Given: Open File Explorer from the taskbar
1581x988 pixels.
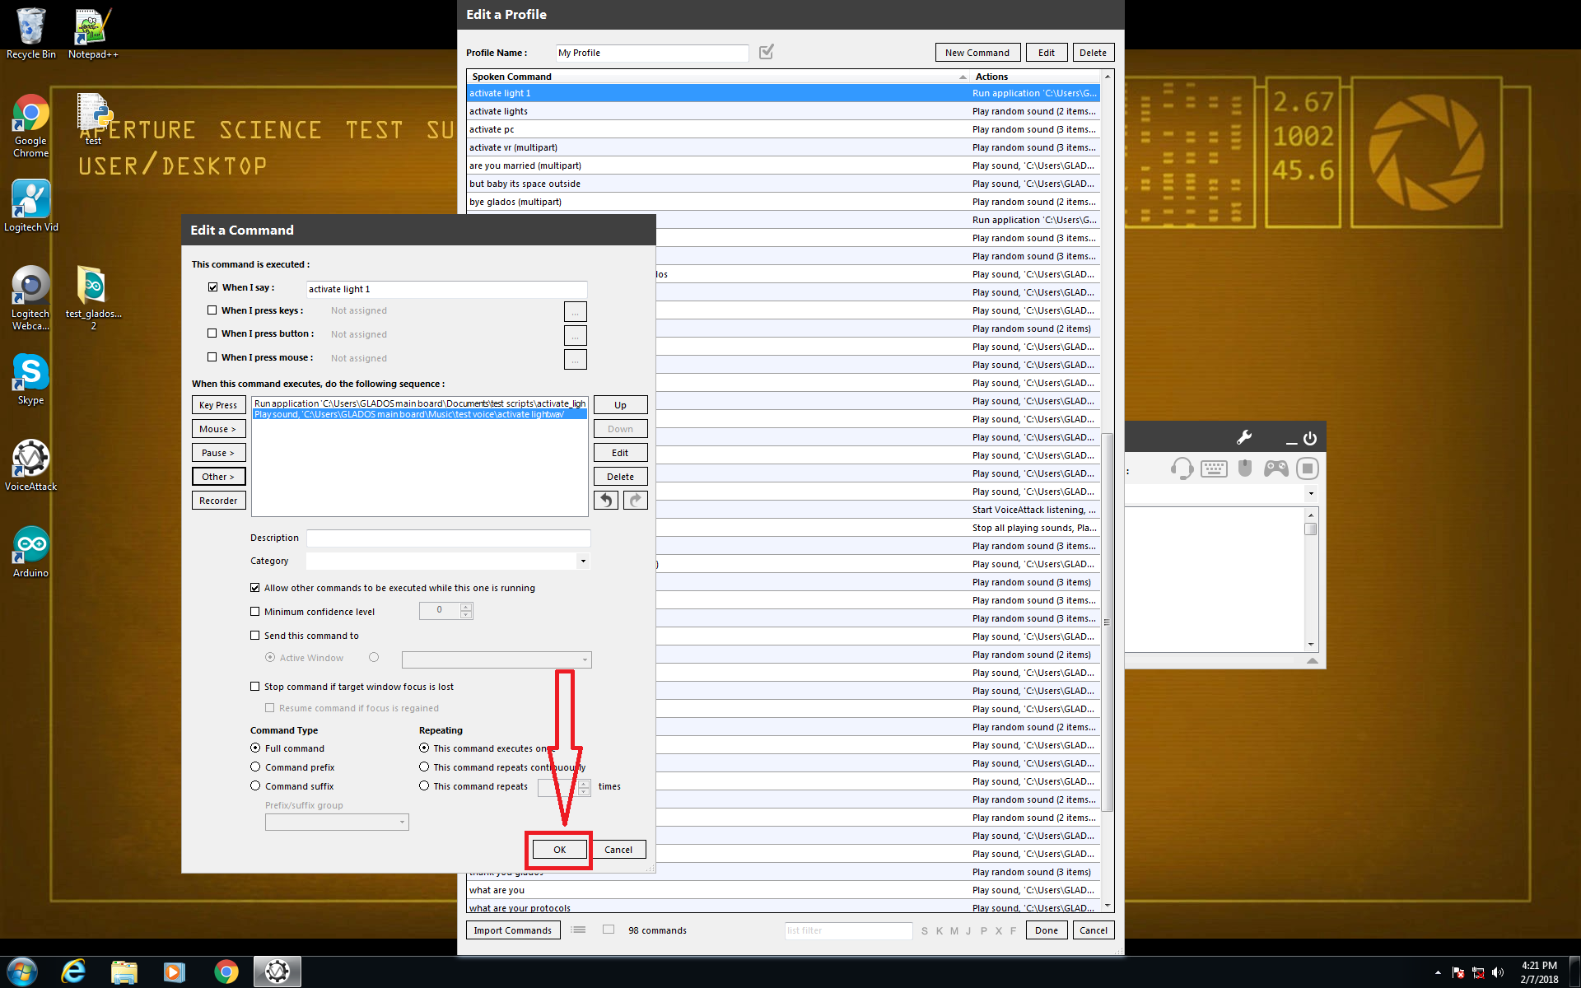Looking at the screenshot, I should [x=124, y=972].
